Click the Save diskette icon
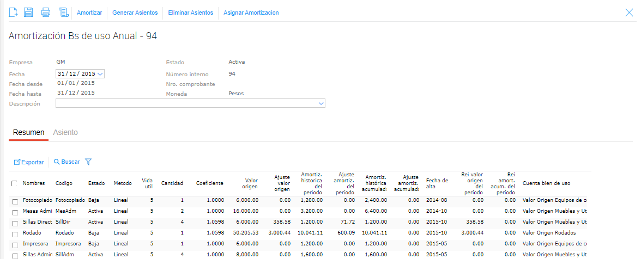This screenshot has width=641, height=259. tap(29, 12)
